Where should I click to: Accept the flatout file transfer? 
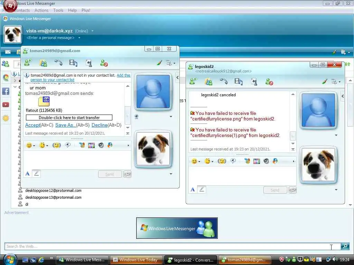32,125
